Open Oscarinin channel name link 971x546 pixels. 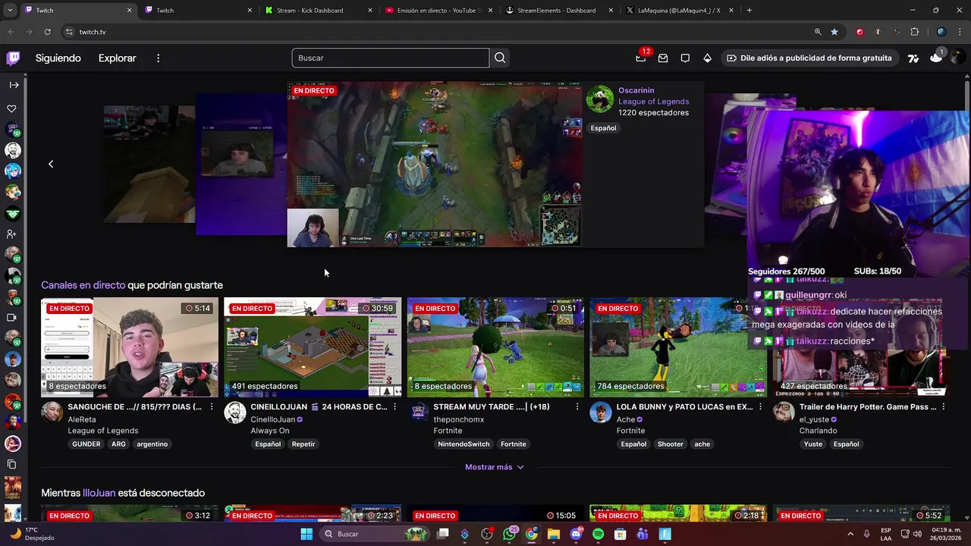coord(636,90)
